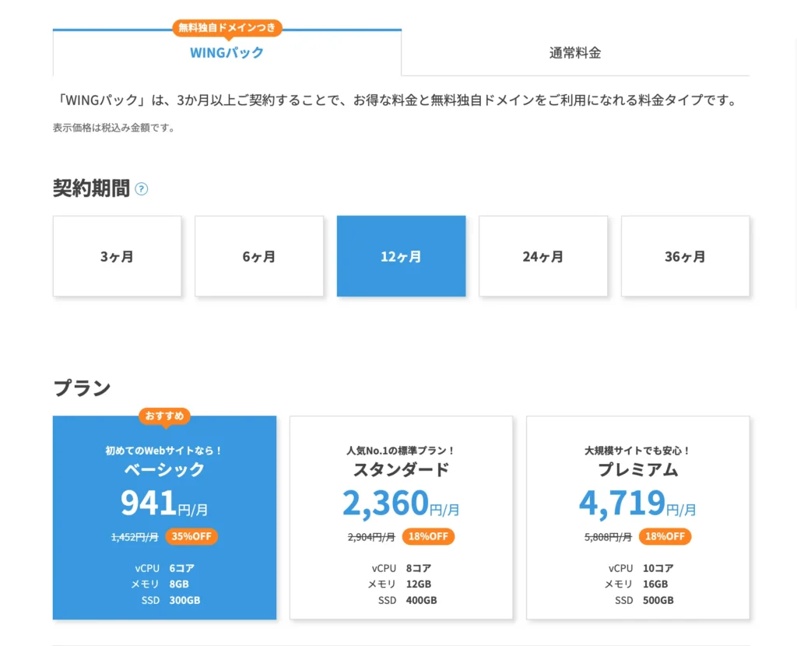Click the 35%OFF discount badge
Viewport: 797px width, 646px height.
coord(191,536)
